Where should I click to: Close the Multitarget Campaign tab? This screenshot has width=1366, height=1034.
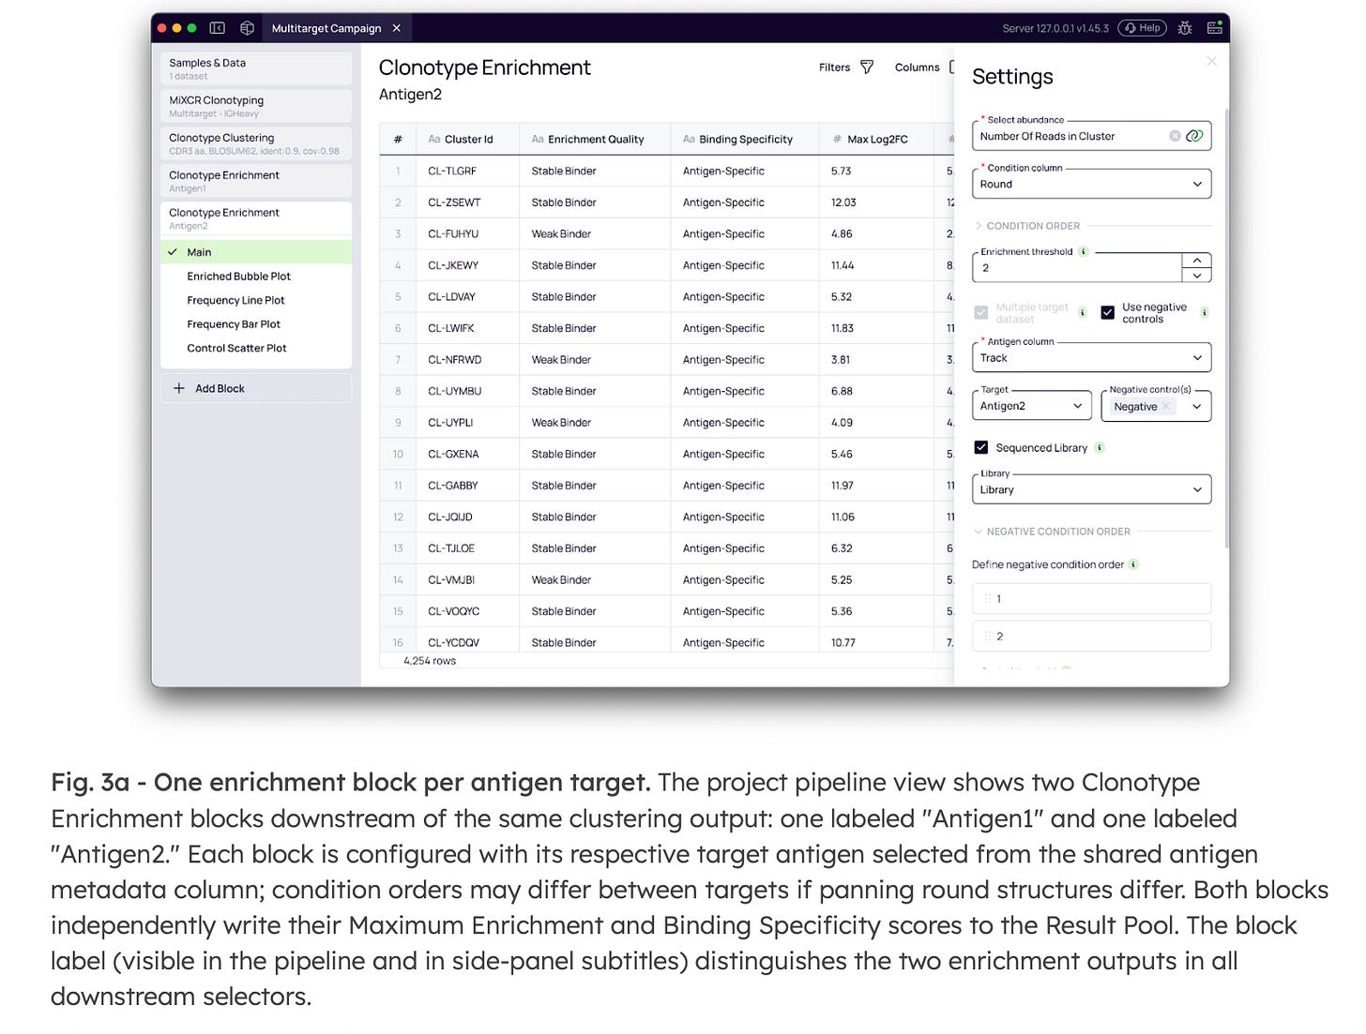(397, 28)
